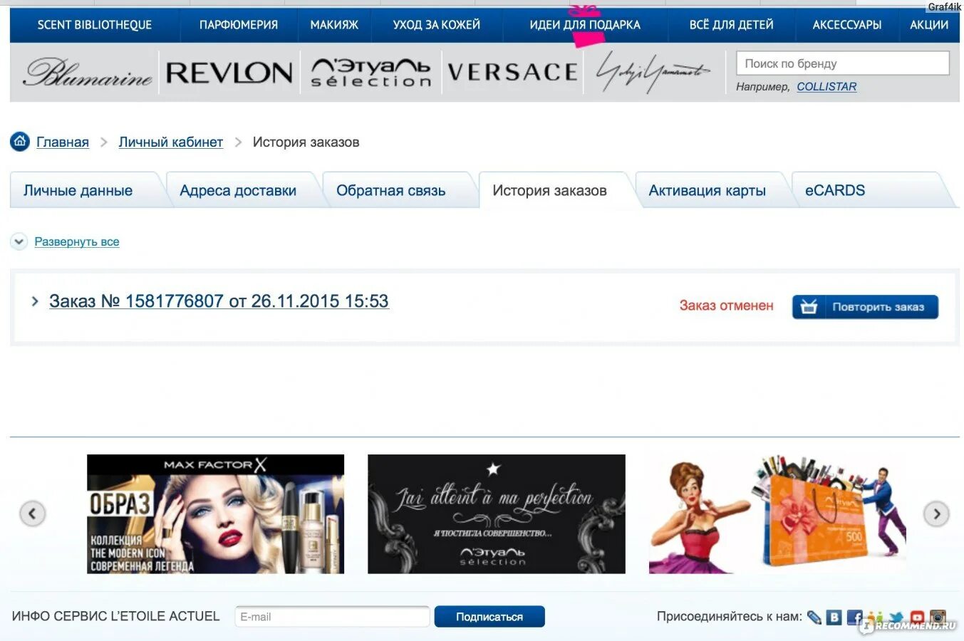
Task: Open the Blumarine brand logo
Action: (88, 72)
